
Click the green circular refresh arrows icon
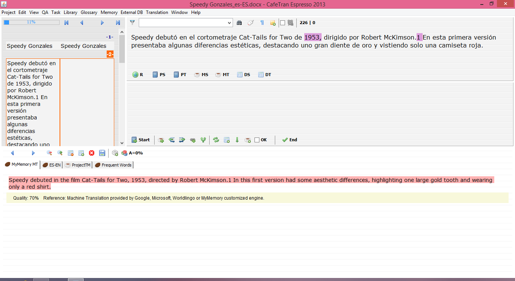click(x=216, y=140)
